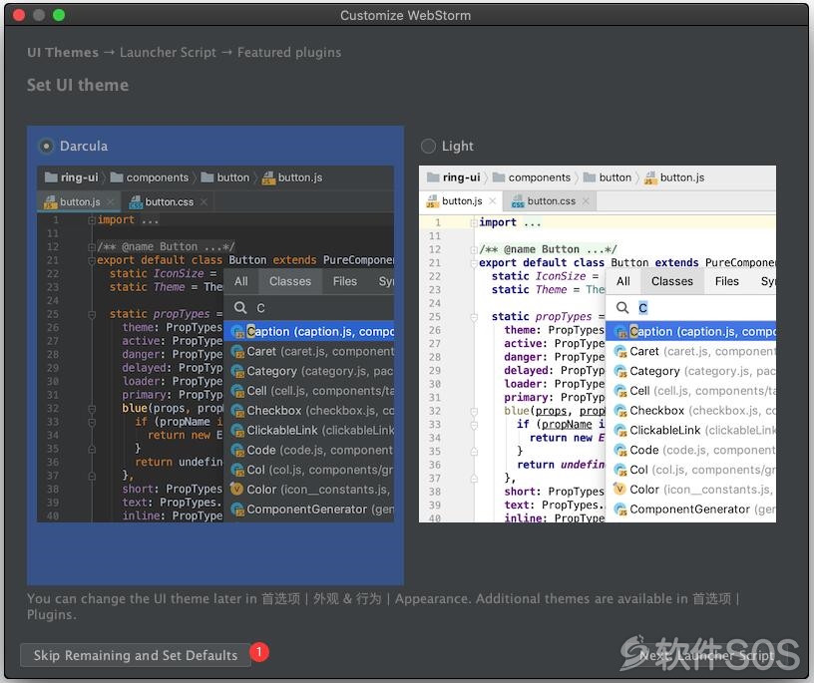The image size is (814, 683).
Task: Open the button.css editor tab in the Light preview
Action: tap(550, 201)
